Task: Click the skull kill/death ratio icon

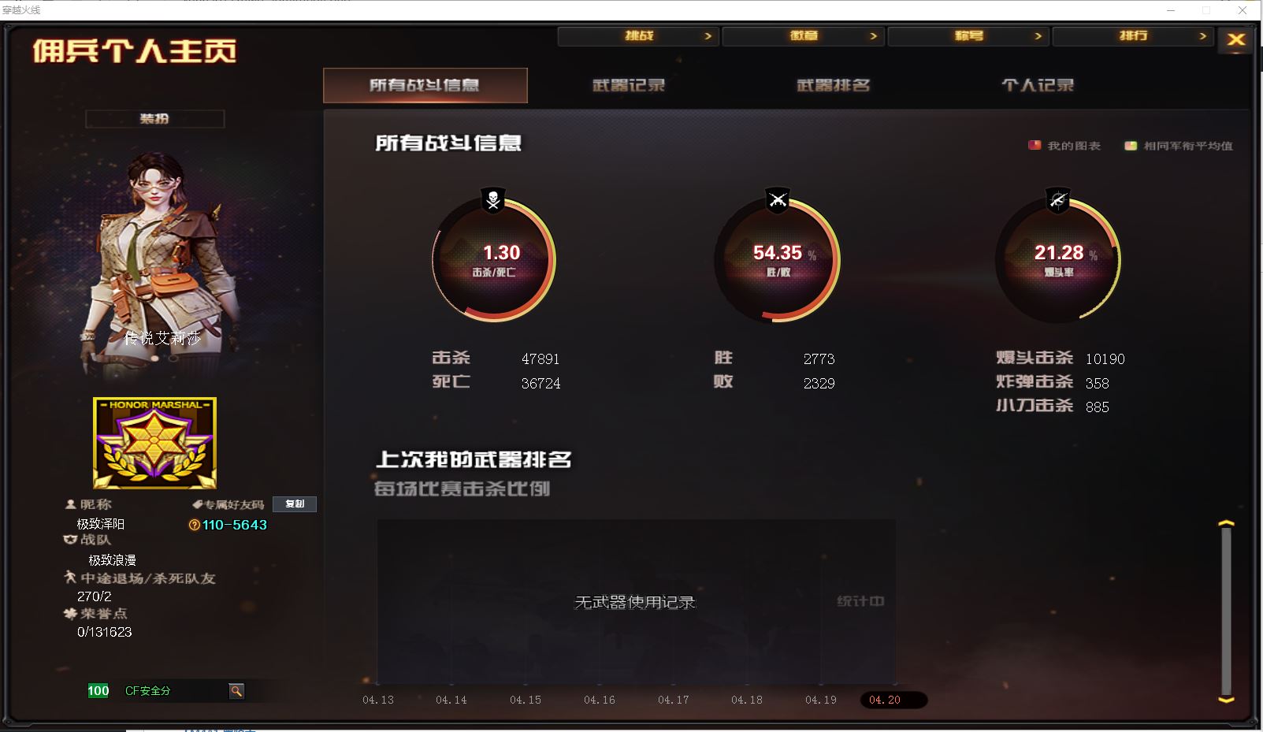Action: [493, 200]
